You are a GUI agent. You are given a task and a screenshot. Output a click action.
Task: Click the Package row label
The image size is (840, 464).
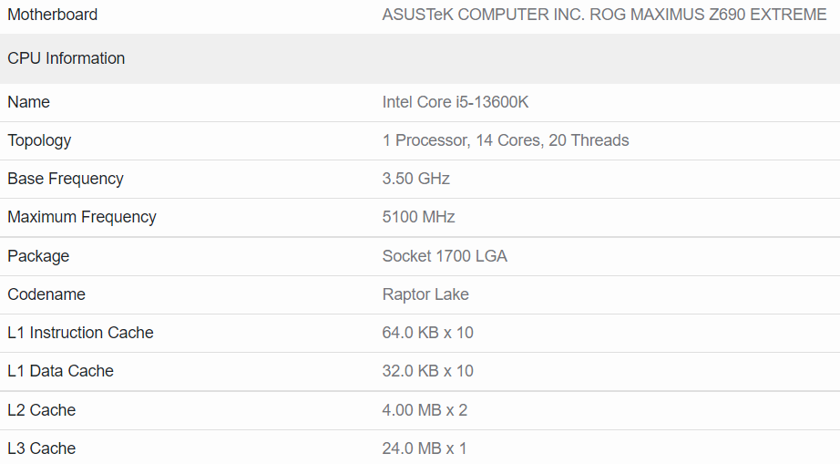coord(38,256)
